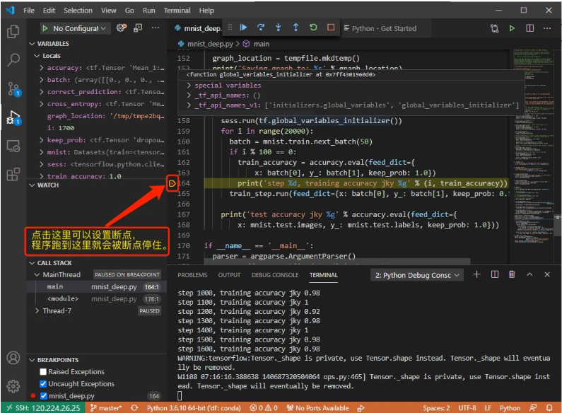Toggle Uncaught Exceptions breakpoint checkbox
The height and width of the screenshot is (413, 562).
click(43, 384)
